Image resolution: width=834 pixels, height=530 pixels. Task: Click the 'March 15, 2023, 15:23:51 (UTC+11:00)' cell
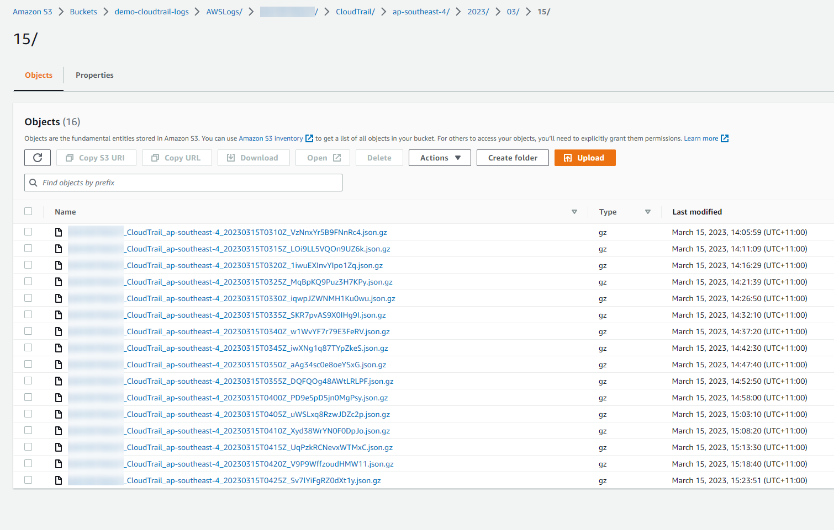740,480
